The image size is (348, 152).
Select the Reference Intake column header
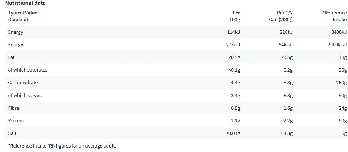click(334, 16)
